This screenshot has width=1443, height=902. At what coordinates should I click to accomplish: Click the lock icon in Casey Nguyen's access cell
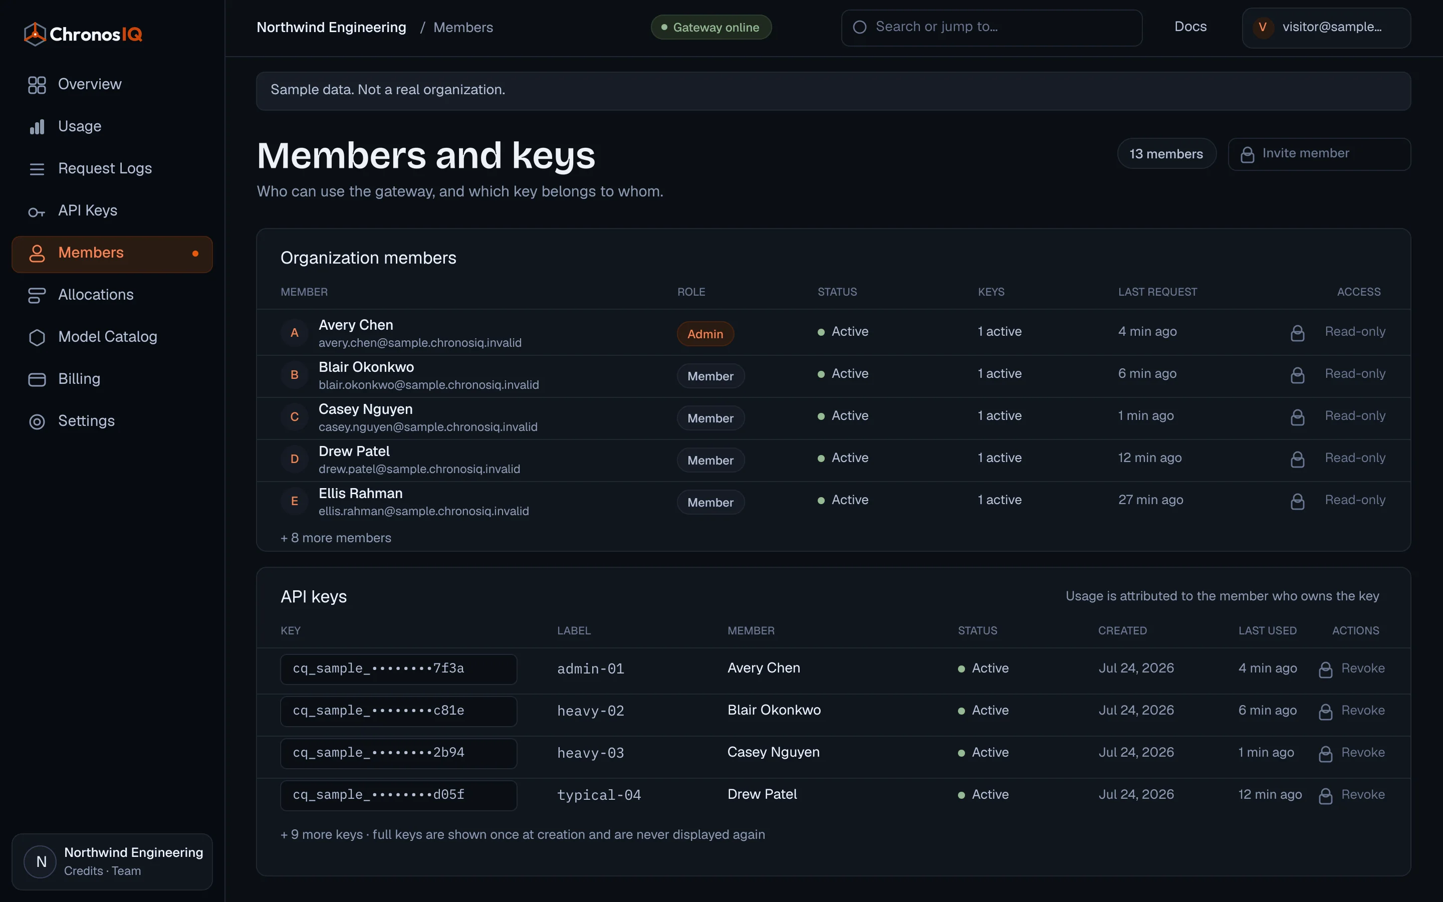pyautogui.click(x=1298, y=417)
